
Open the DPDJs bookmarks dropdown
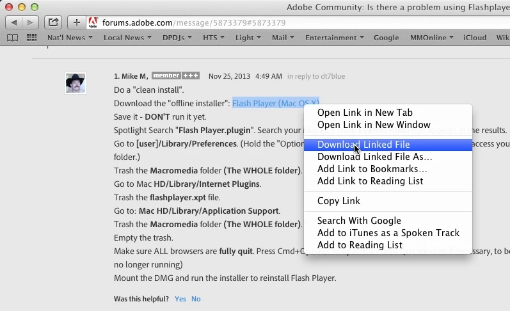tap(177, 38)
